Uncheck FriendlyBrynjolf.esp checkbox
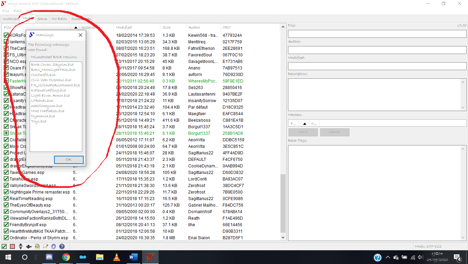Viewport: 468px width, 264px height. (6, 224)
